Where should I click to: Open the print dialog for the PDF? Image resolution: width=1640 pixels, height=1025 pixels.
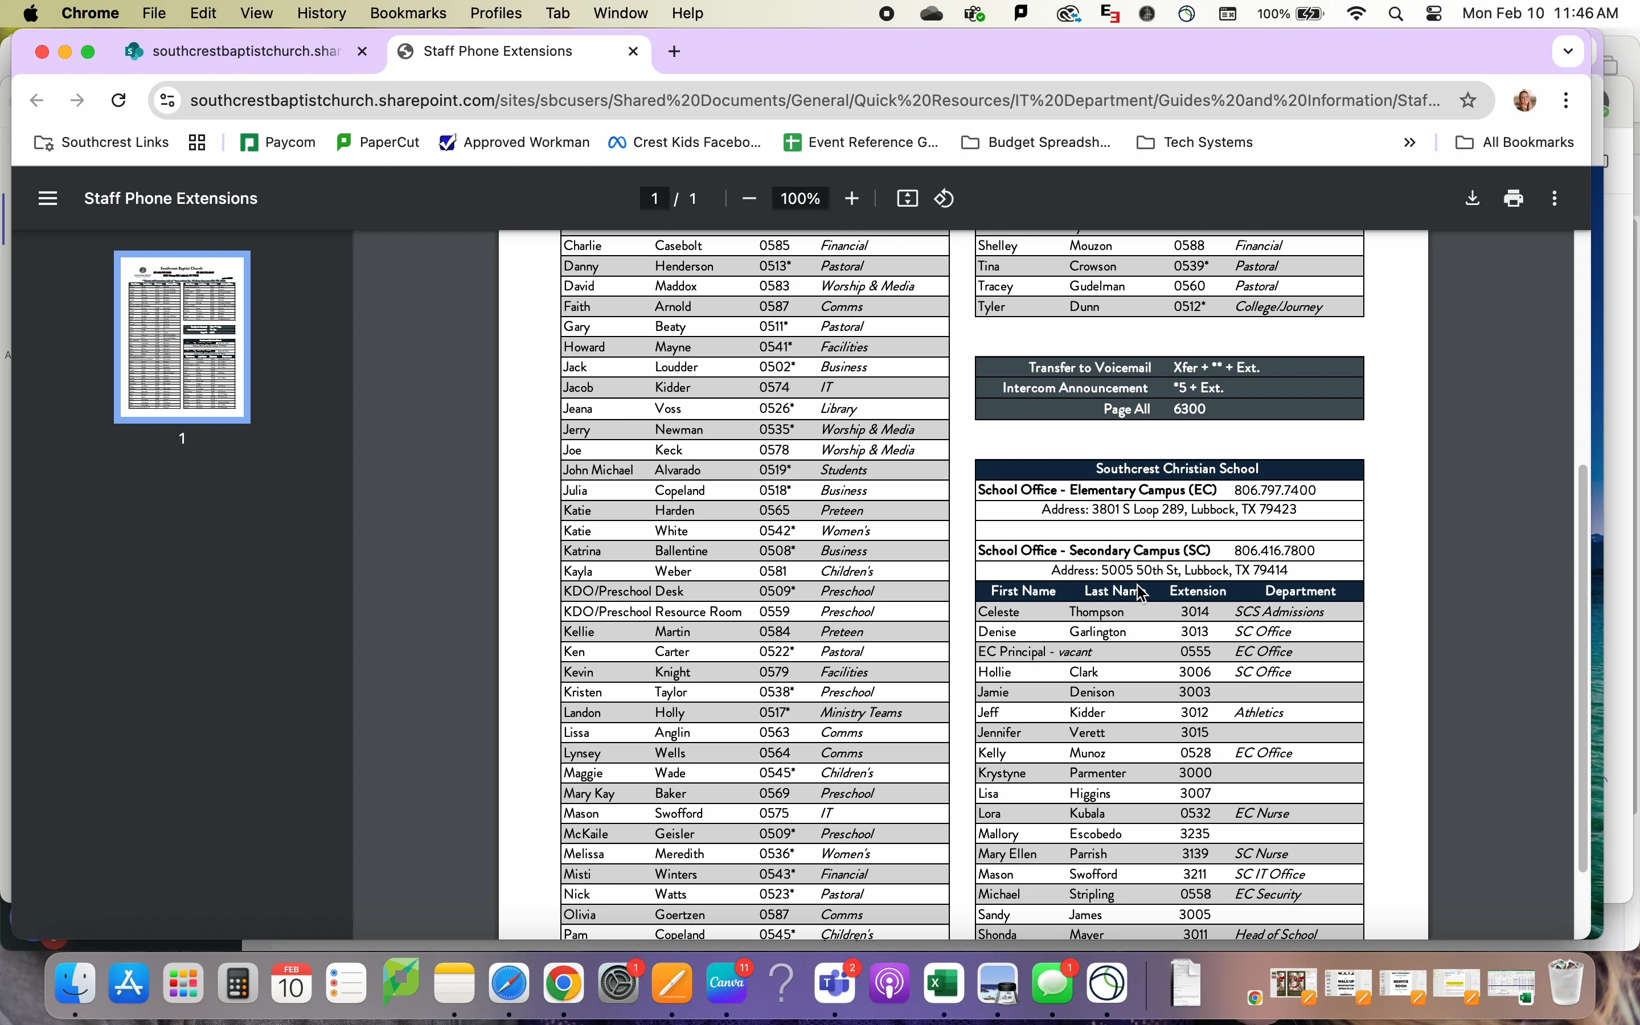(x=1514, y=198)
